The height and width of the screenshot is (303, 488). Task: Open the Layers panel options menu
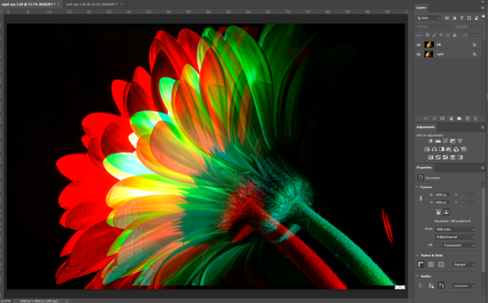[483, 8]
